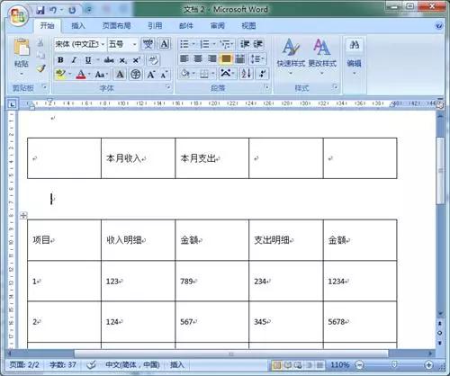Image resolution: width=450 pixels, height=376 pixels.
Task: Open the font size dropdown
Action: (135, 44)
